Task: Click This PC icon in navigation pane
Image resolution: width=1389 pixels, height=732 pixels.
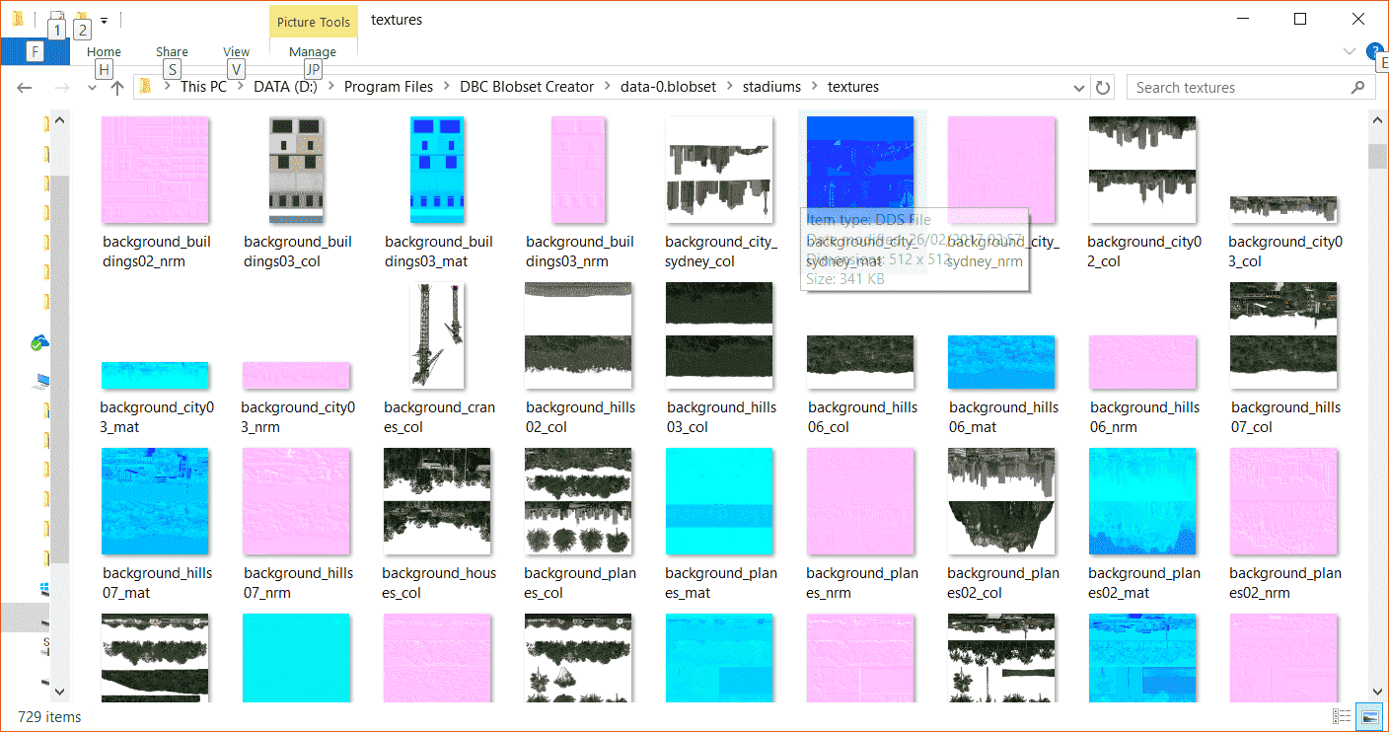Action: coord(43,381)
